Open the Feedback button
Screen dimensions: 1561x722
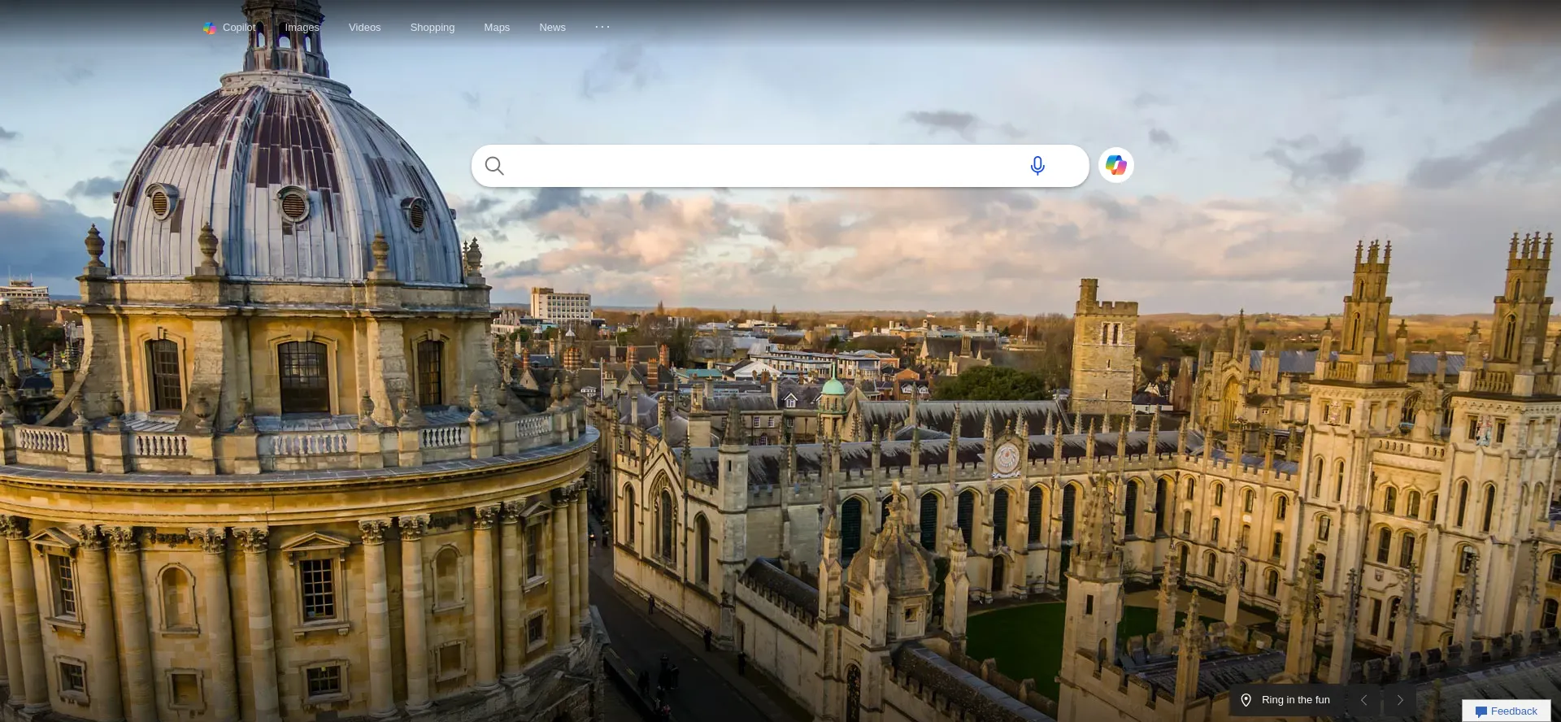pos(1507,711)
